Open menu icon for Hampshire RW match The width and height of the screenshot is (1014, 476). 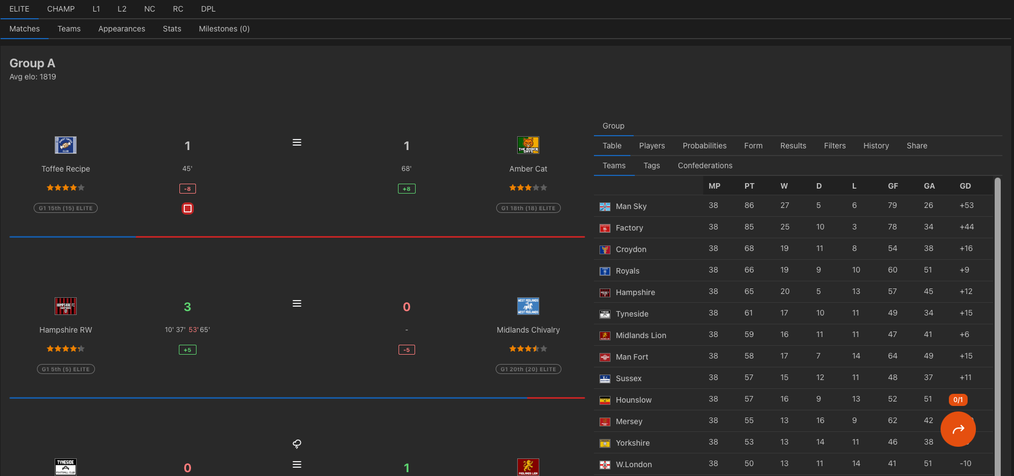tap(297, 303)
